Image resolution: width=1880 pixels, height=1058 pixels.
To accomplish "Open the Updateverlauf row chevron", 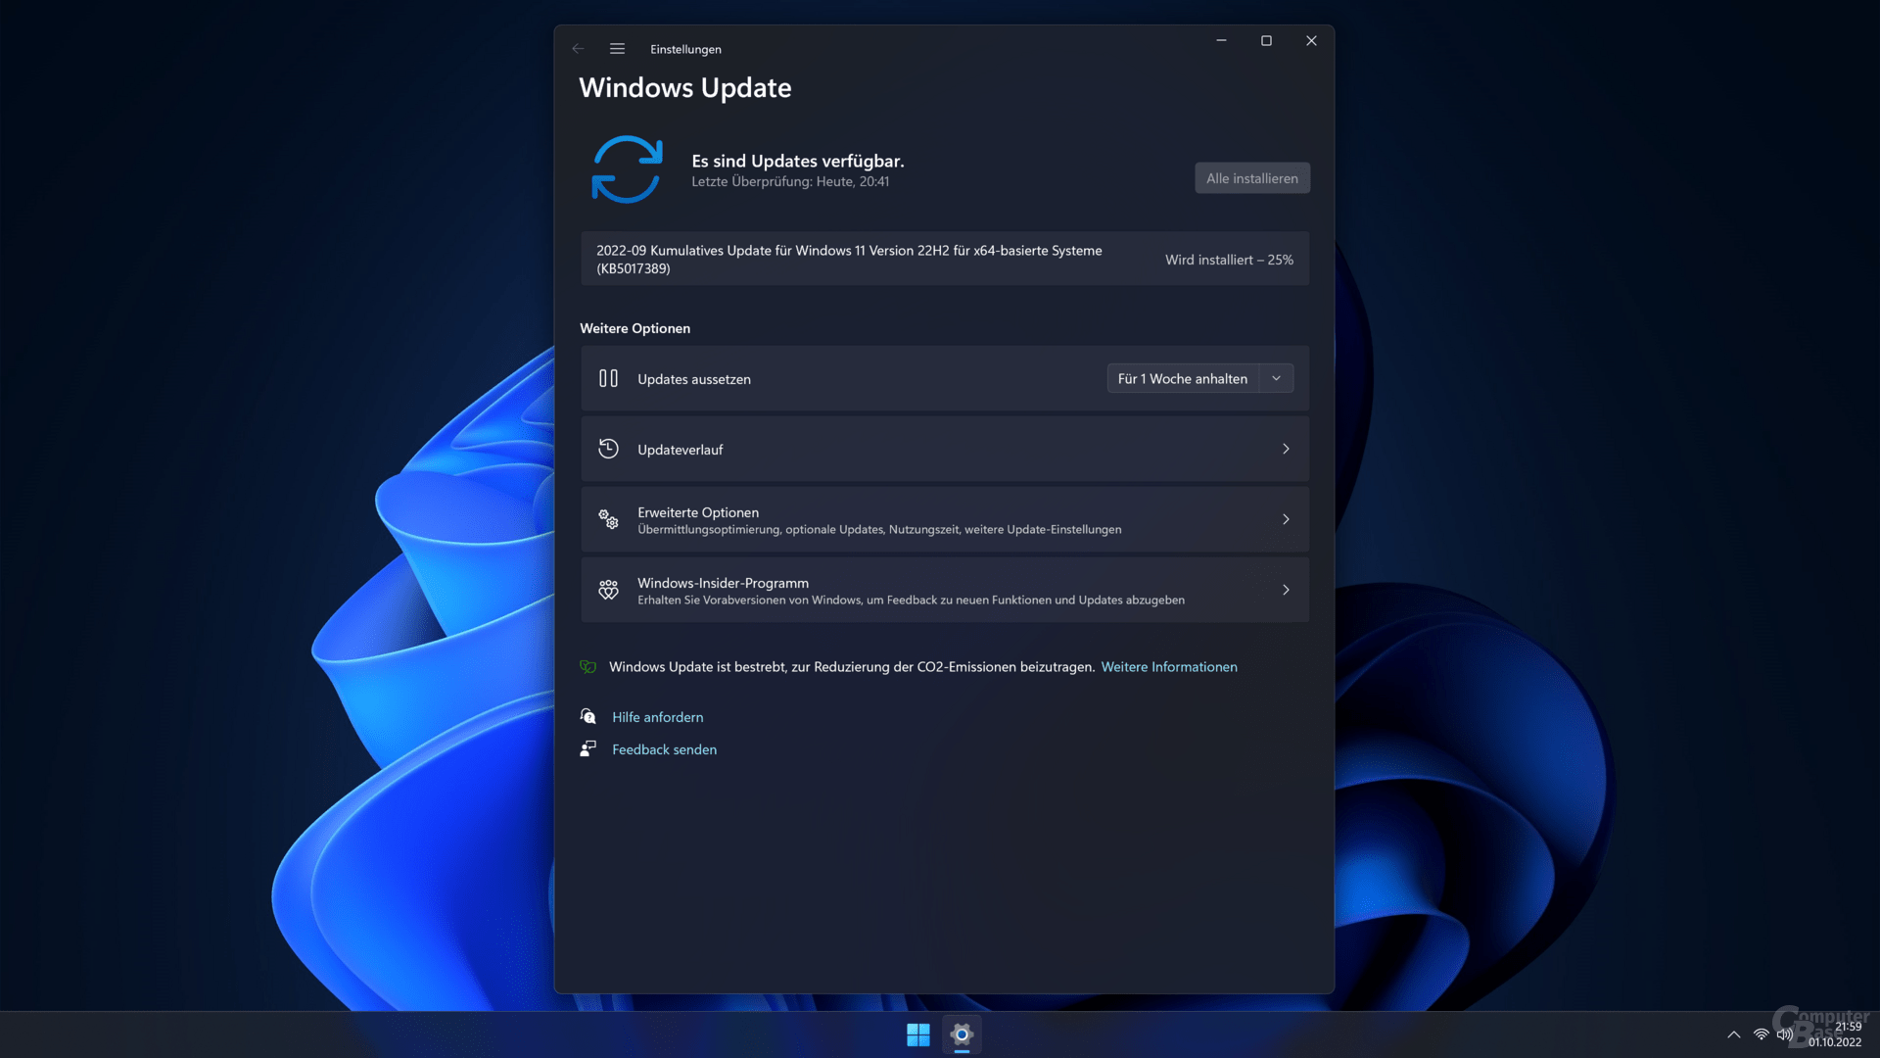I will click(1286, 450).
